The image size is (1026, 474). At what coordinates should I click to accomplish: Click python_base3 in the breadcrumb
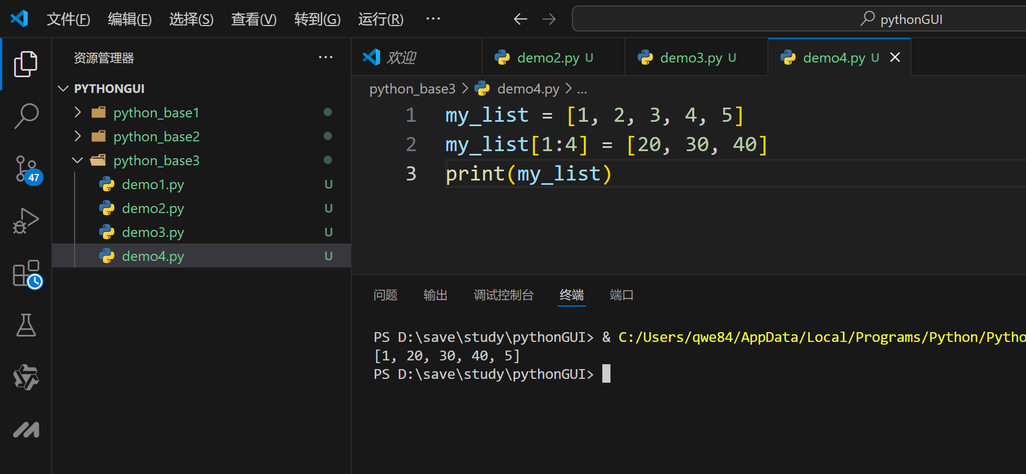[412, 89]
